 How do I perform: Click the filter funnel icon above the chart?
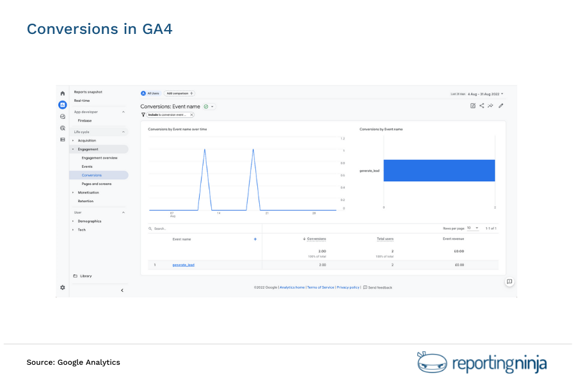click(143, 115)
